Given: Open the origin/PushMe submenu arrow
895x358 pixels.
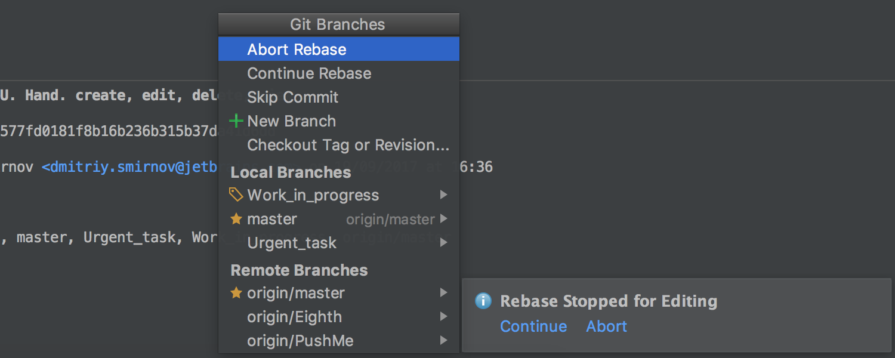Looking at the screenshot, I should 443,341.
